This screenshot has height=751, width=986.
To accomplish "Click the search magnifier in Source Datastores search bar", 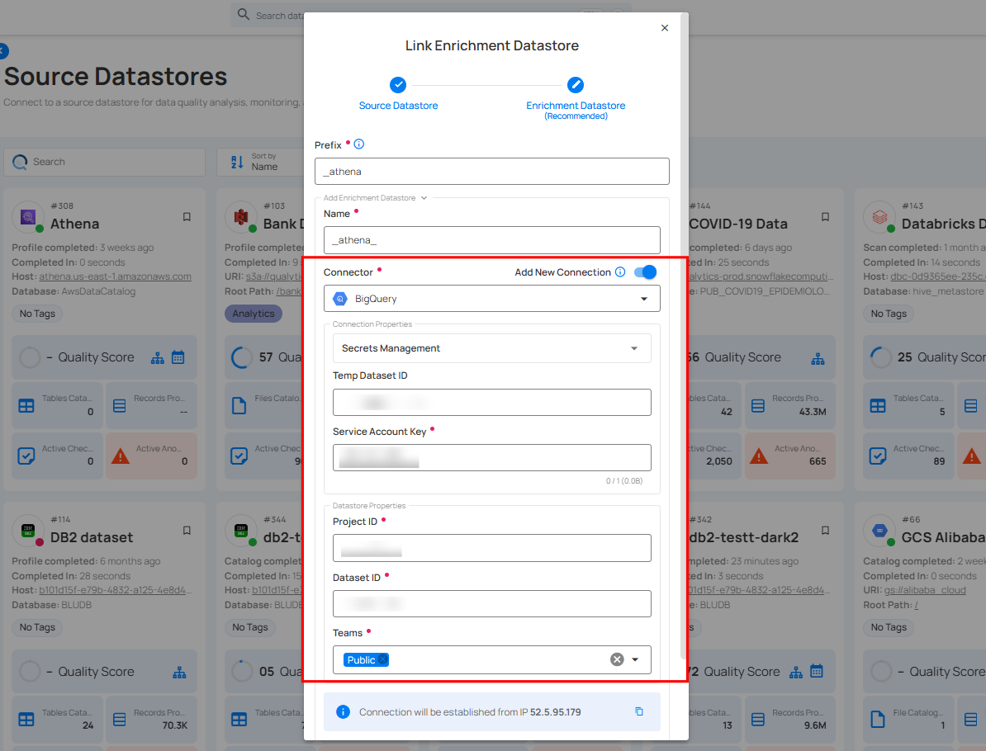I will pyautogui.click(x=21, y=162).
